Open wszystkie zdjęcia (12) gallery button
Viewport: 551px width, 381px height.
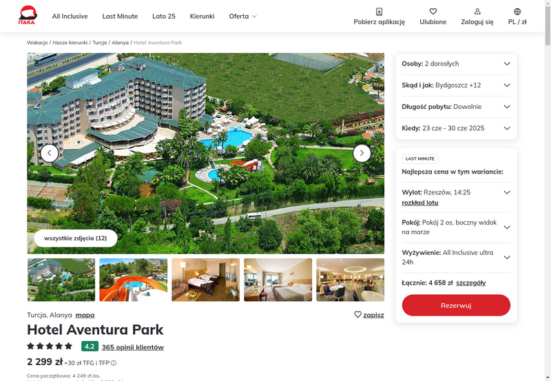click(76, 238)
